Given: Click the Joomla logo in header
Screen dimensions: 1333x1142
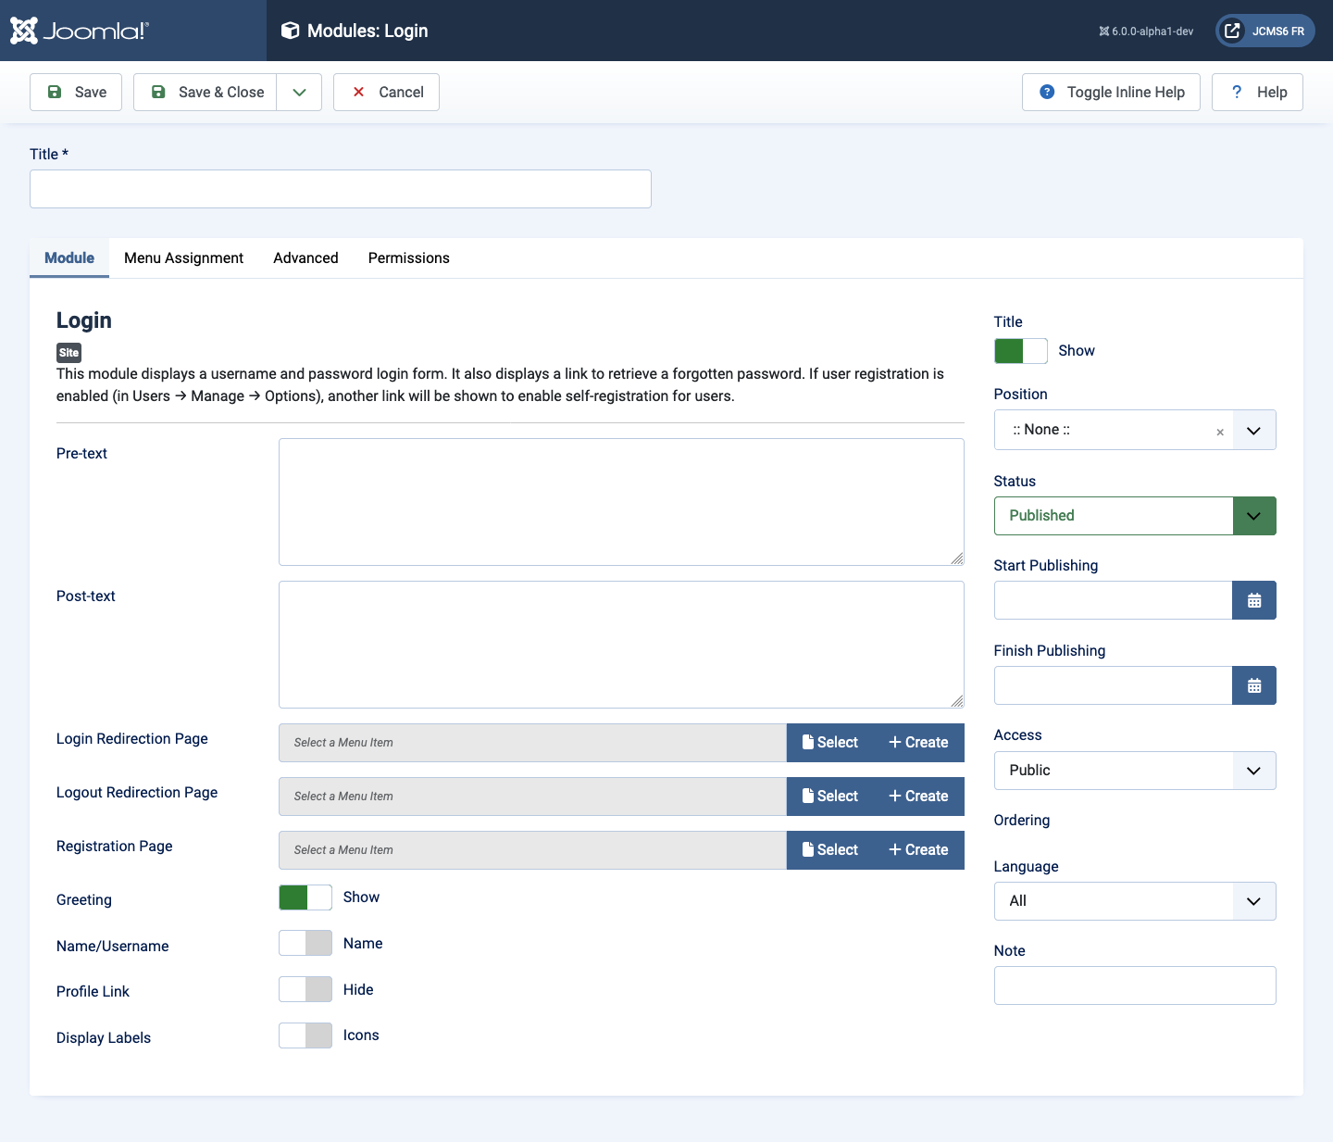Looking at the screenshot, I should [x=79, y=31].
